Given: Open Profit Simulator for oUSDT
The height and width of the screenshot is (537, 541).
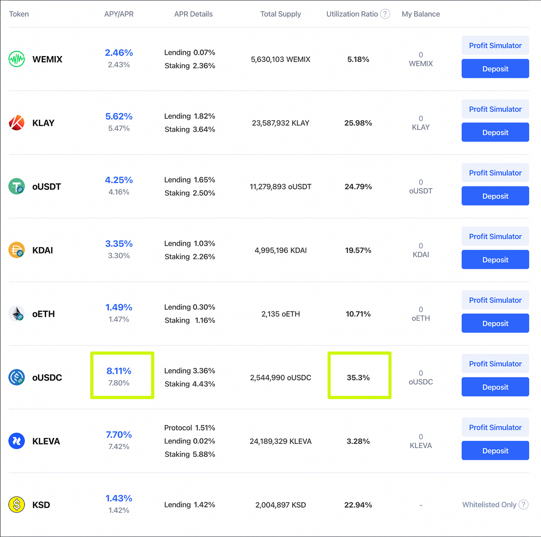Looking at the screenshot, I should point(495,173).
